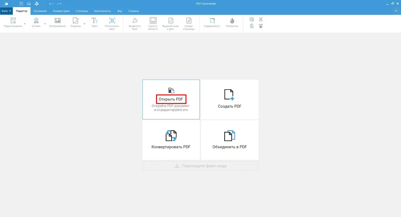This screenshot has width=401, height=217.
Task: Open the Файл menu
Action: pyautogui.click(x=6, y=11)
